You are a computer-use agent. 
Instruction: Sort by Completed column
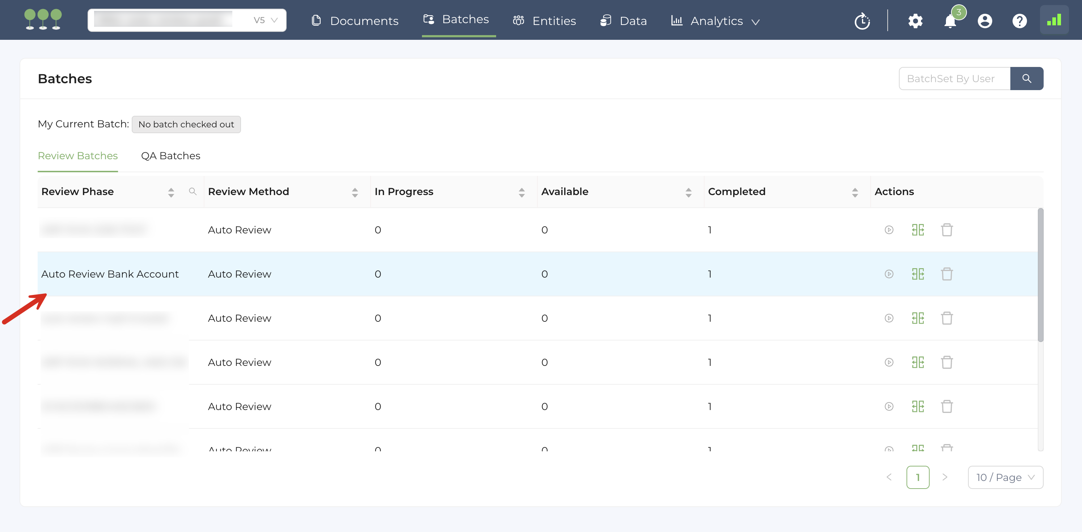tap(855, 192)
